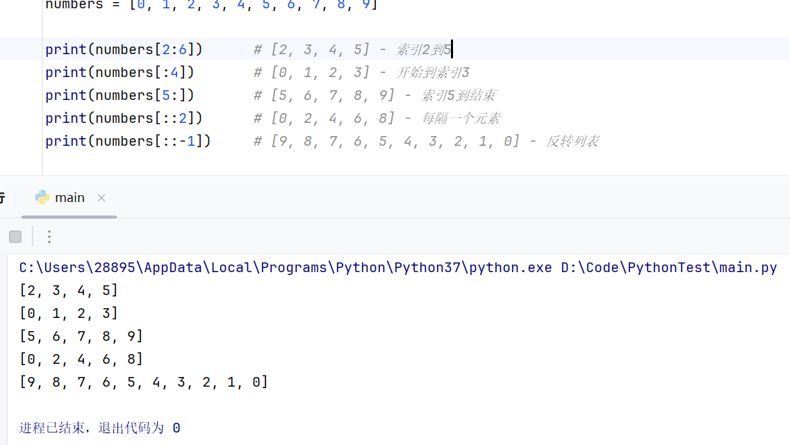Open the three-dot options menu in Run panel
Screen dimensions: 790x445
(x=49, y=237)
